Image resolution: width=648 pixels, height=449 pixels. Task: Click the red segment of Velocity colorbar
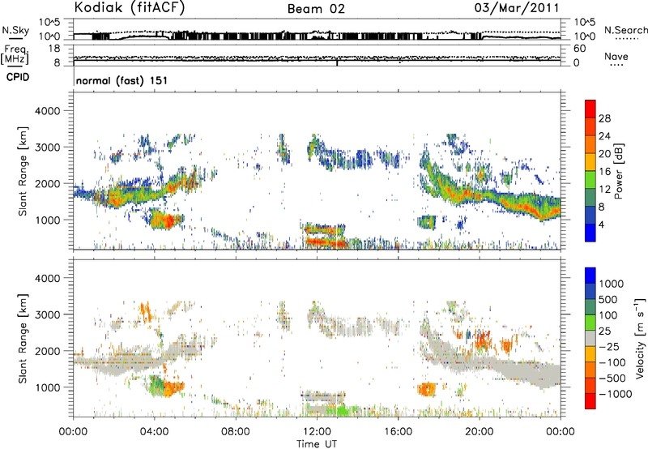pos(590,401)
